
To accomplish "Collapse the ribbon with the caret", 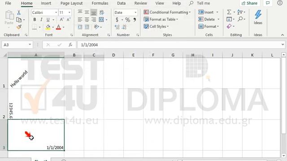I will pos(283,35).
